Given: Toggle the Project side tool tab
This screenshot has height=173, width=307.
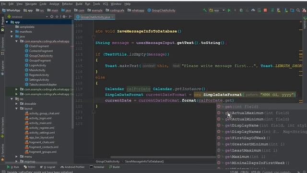Looking at the screenshot, I should (x=2, y=24).
